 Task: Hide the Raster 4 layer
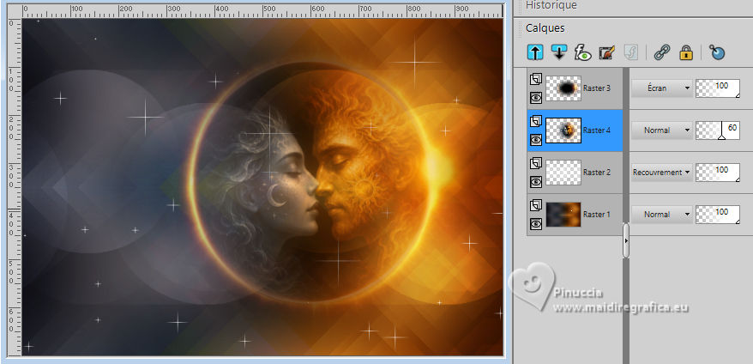click(x=536, y=139)
